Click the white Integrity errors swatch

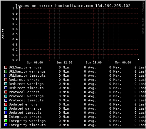(6, 117)
